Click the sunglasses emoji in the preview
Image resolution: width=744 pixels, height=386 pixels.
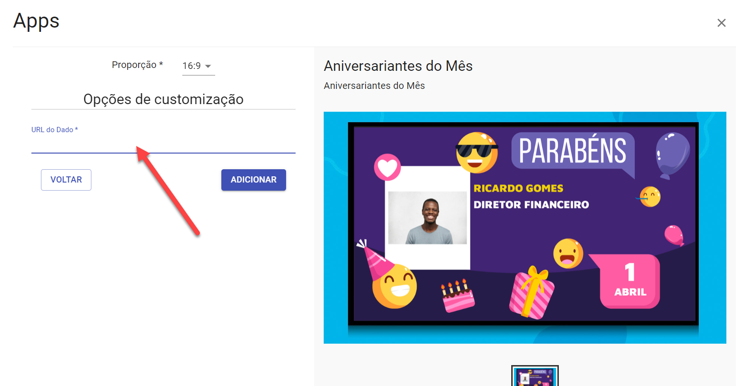pos(477,152)
